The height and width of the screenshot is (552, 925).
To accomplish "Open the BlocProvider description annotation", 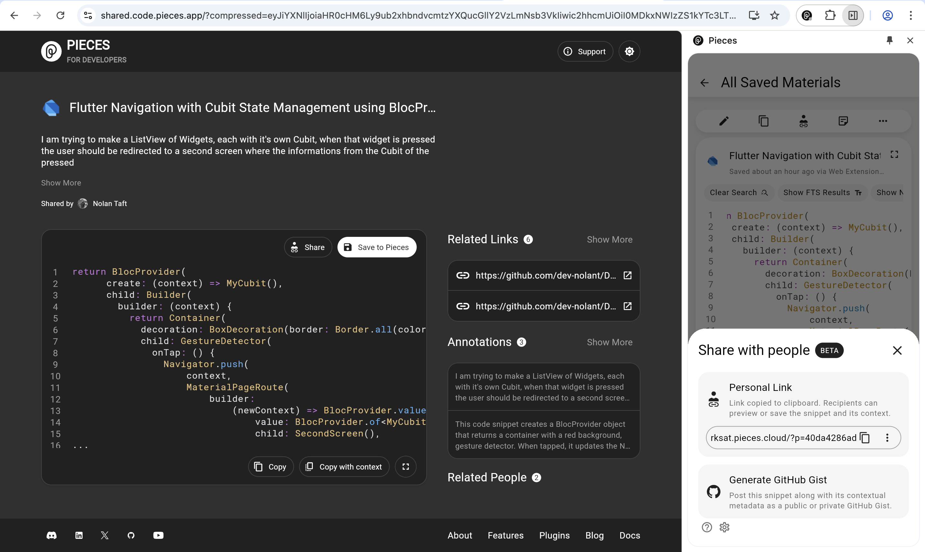I will tap(543, 435).
